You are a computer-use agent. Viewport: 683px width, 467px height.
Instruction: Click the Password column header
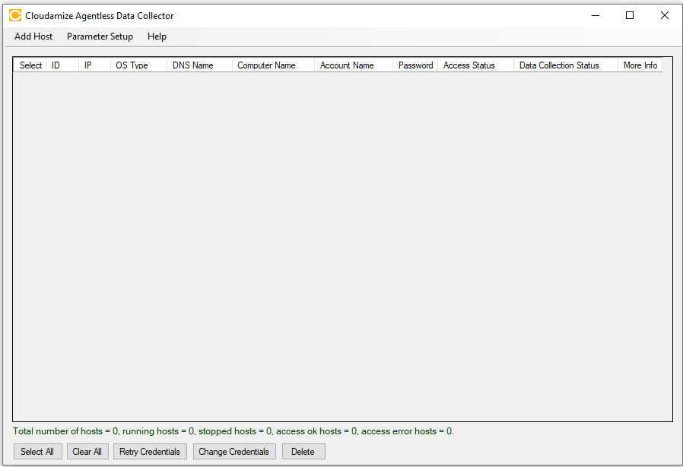[415, 65]
